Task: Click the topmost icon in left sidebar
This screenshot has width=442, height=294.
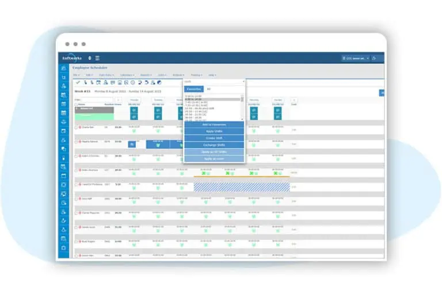Action: [x=63, y=68]
